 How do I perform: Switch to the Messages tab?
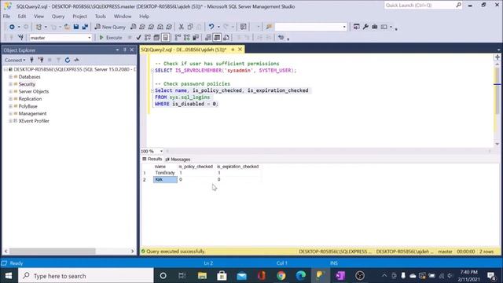(178, 159)
